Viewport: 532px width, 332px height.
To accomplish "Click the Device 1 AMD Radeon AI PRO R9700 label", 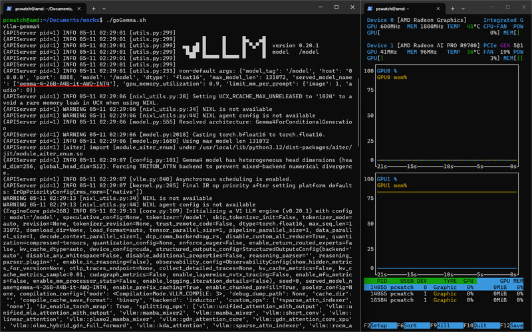I will click(424, 45).
